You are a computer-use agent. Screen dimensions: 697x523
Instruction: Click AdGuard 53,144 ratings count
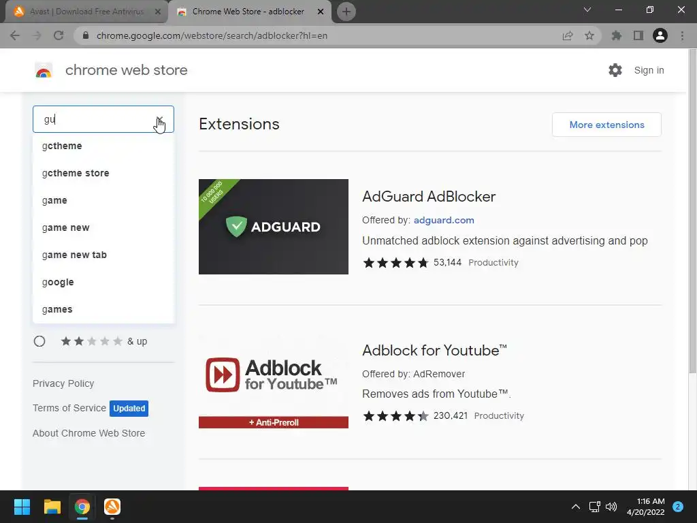[x=447, y=262]
